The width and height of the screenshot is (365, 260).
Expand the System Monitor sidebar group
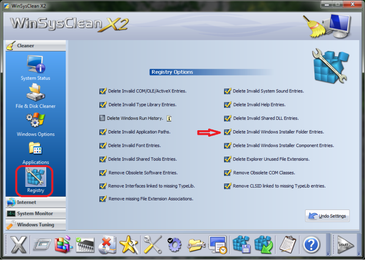tap(36, 214)
